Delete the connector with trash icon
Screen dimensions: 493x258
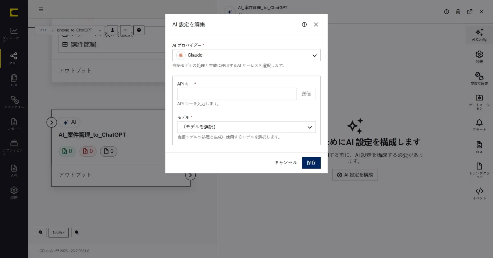point(458,12)
